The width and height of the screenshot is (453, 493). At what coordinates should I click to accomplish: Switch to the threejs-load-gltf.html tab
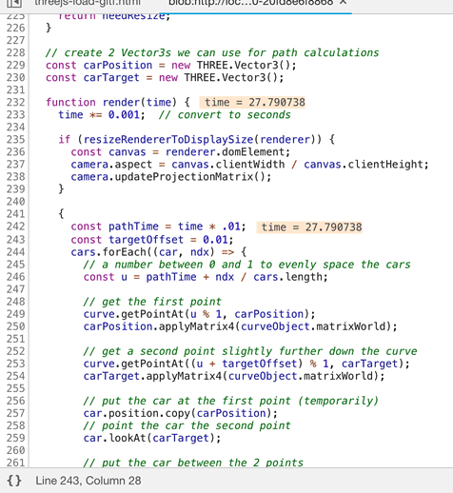[x=88, y=3]
